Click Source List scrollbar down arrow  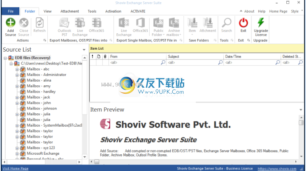[85, 157]
